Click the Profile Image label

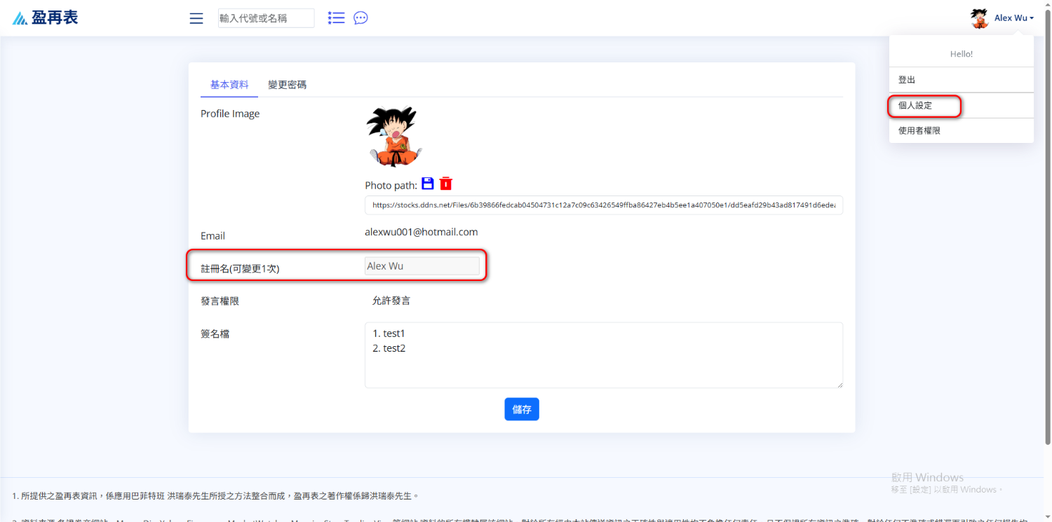(x=230, y=114)
